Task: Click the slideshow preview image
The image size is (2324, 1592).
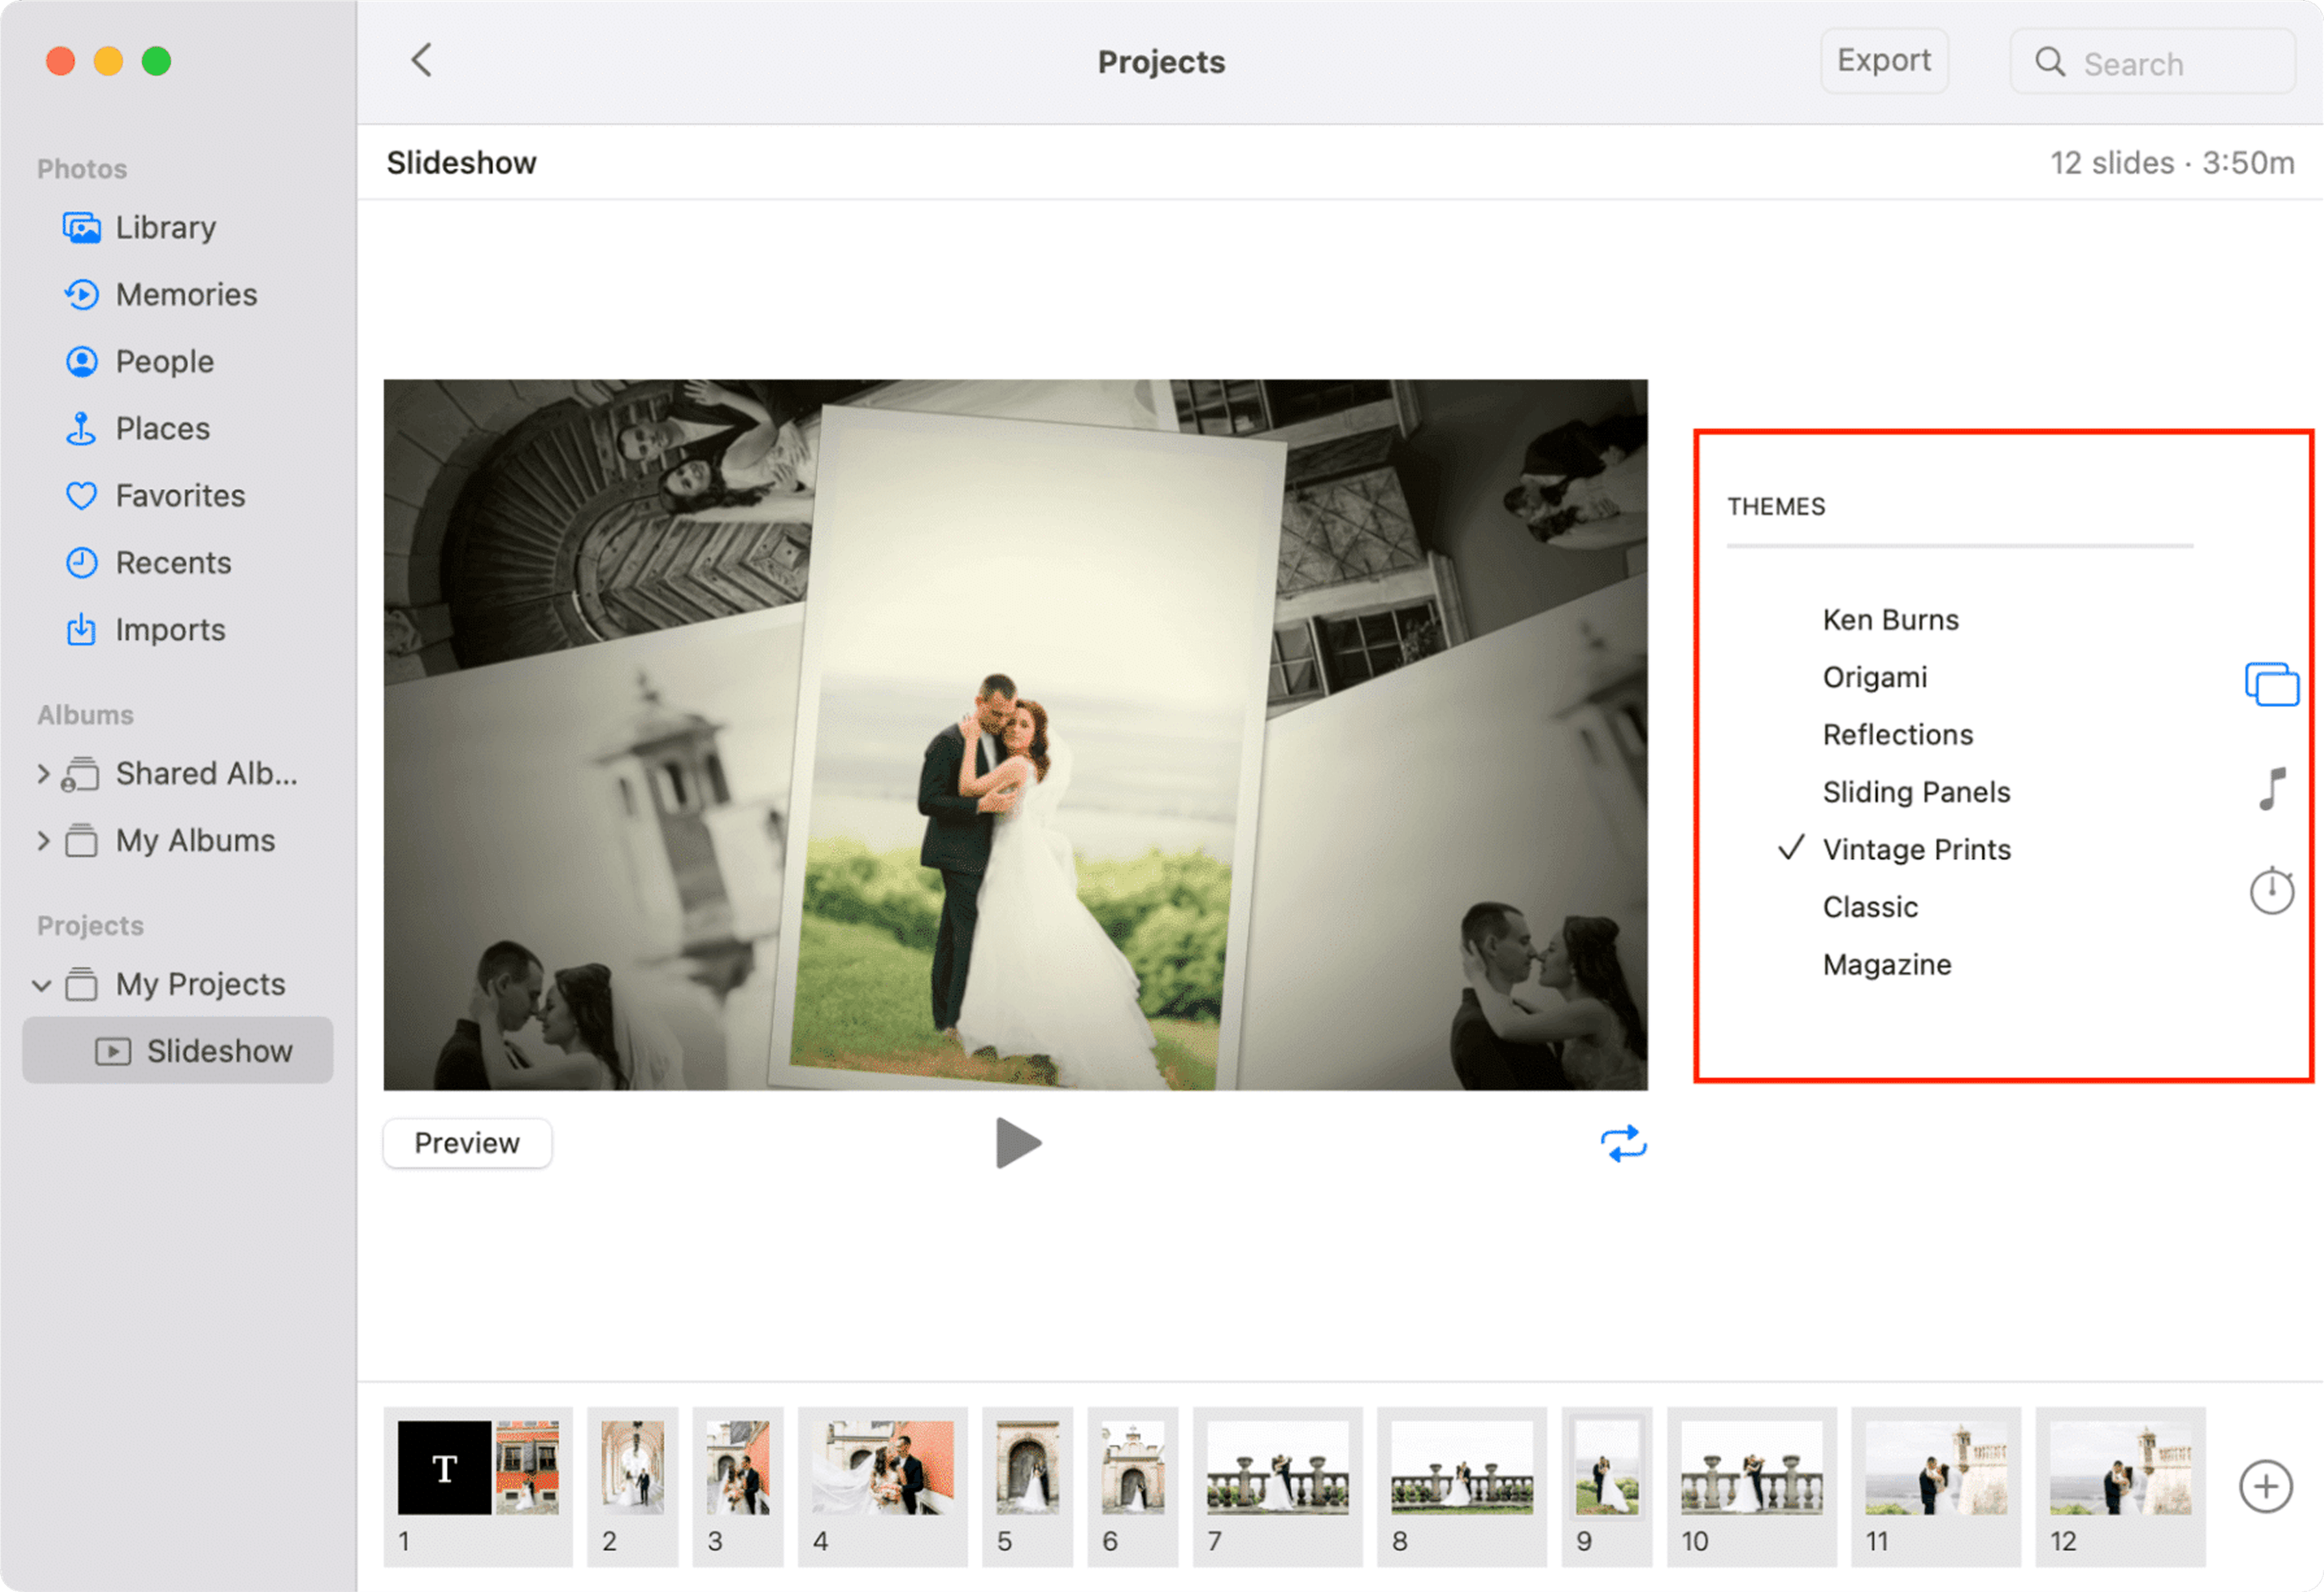Action: 1015,734
